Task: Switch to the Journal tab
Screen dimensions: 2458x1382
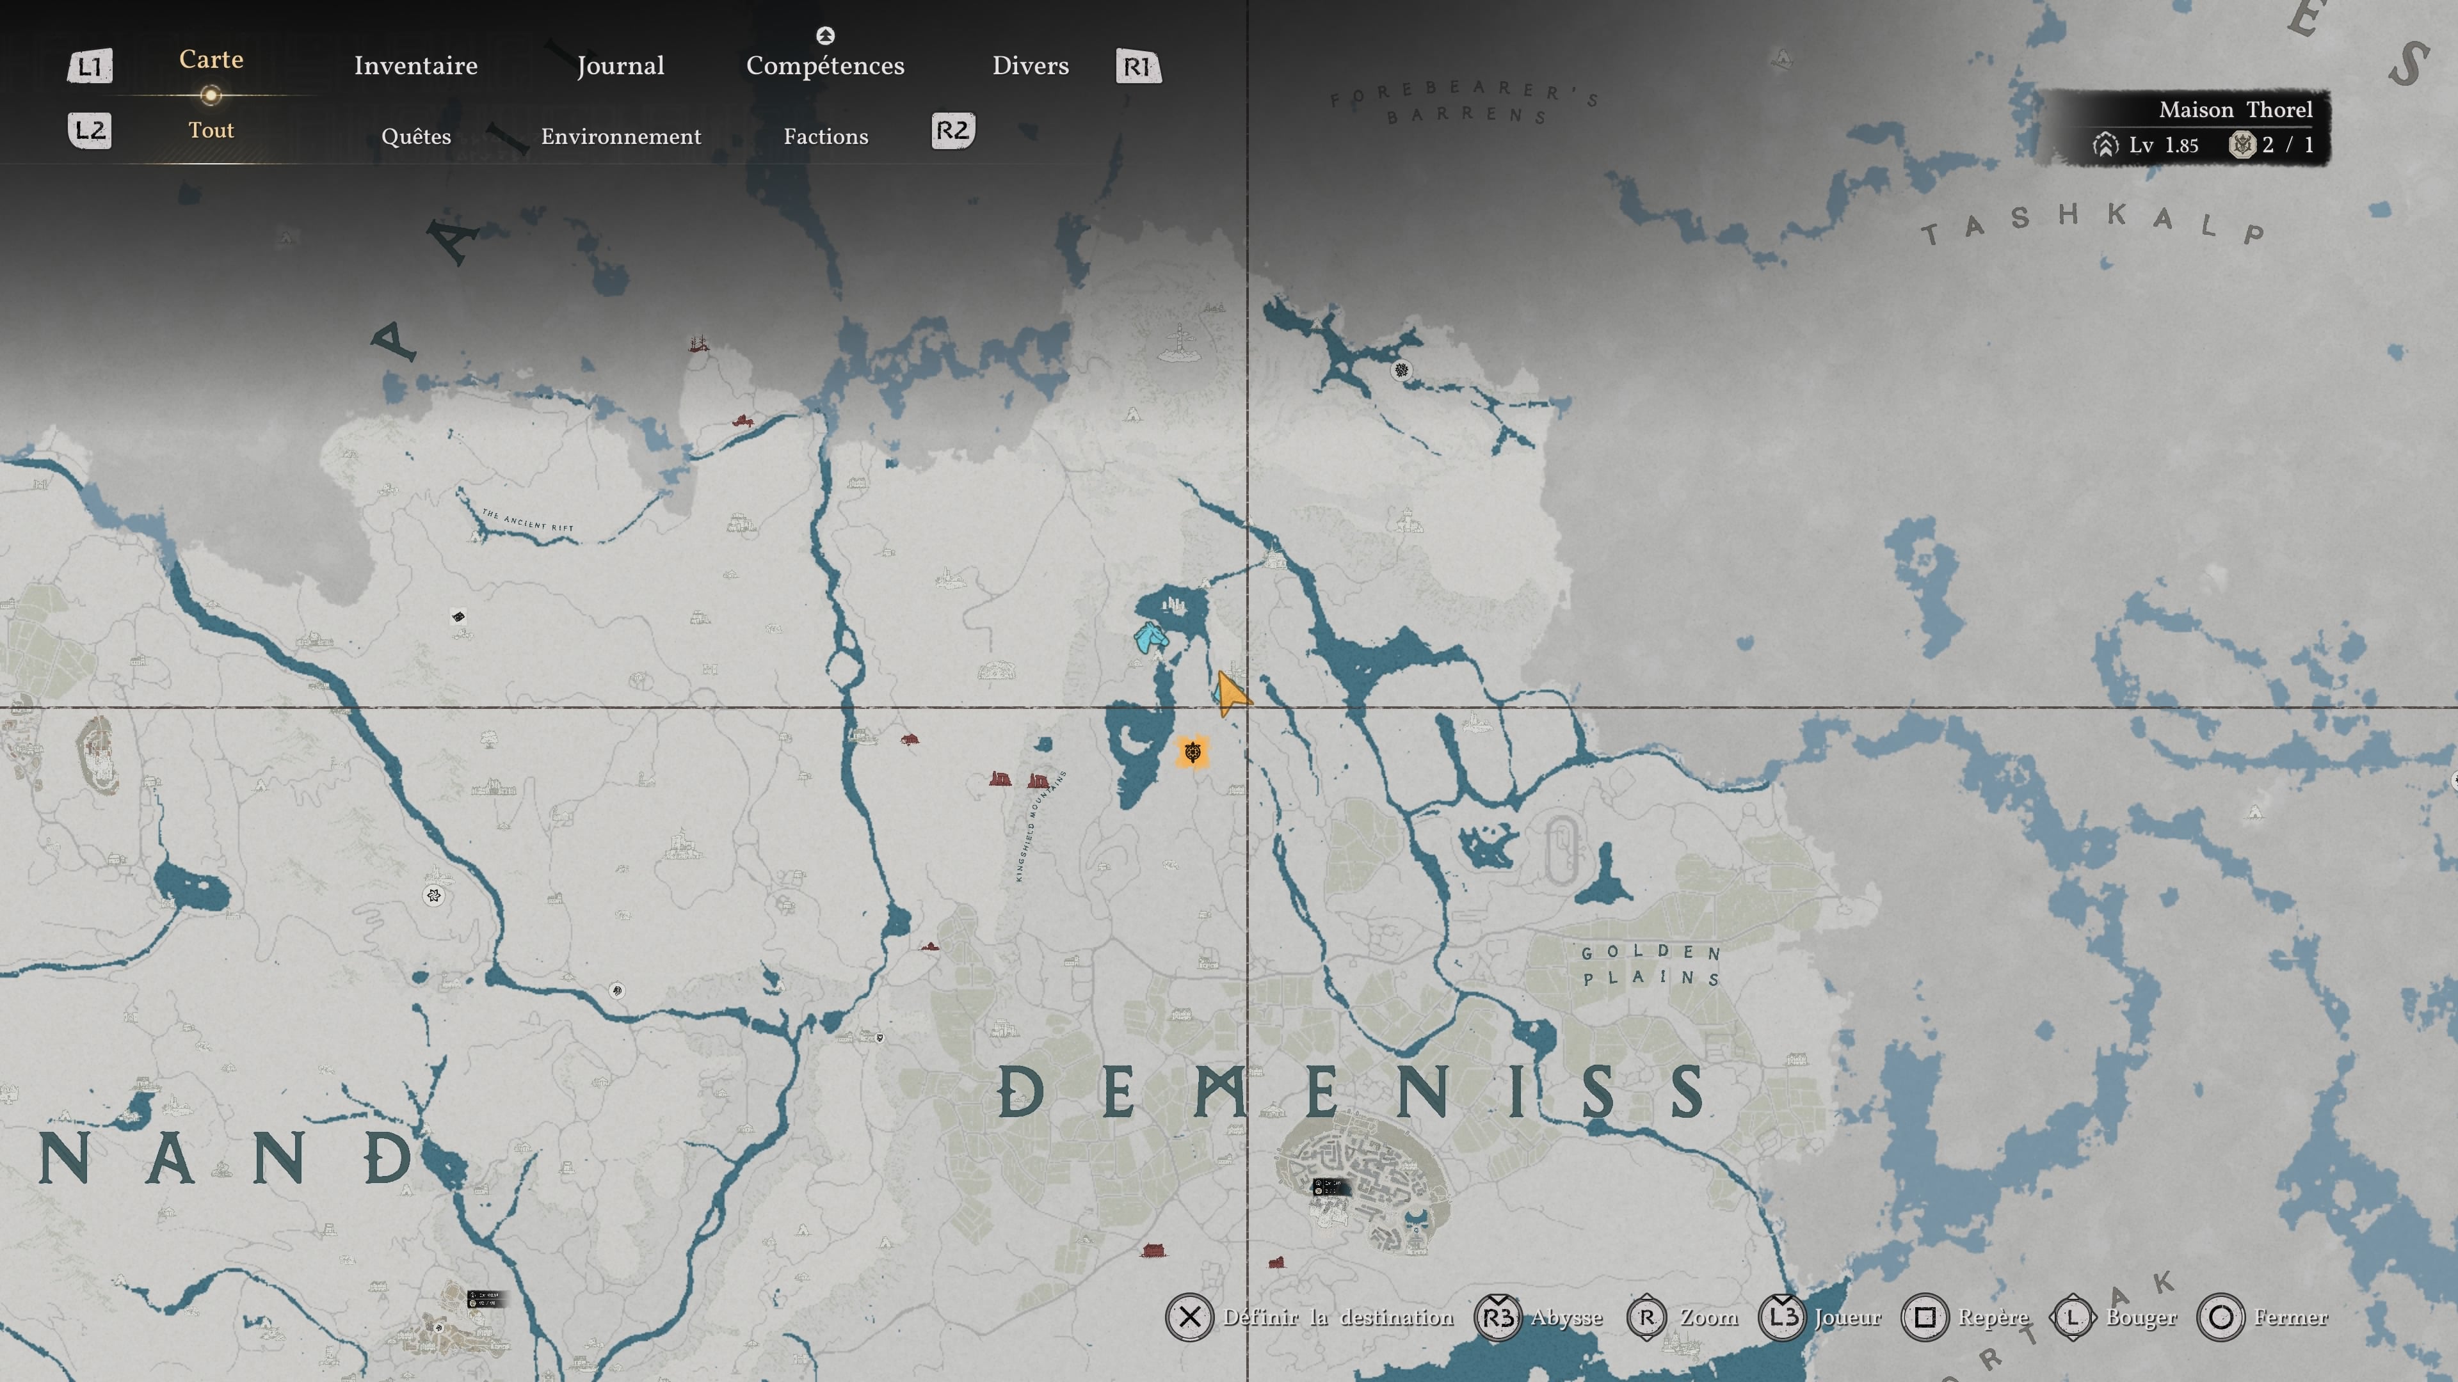Action: point(620,66)
